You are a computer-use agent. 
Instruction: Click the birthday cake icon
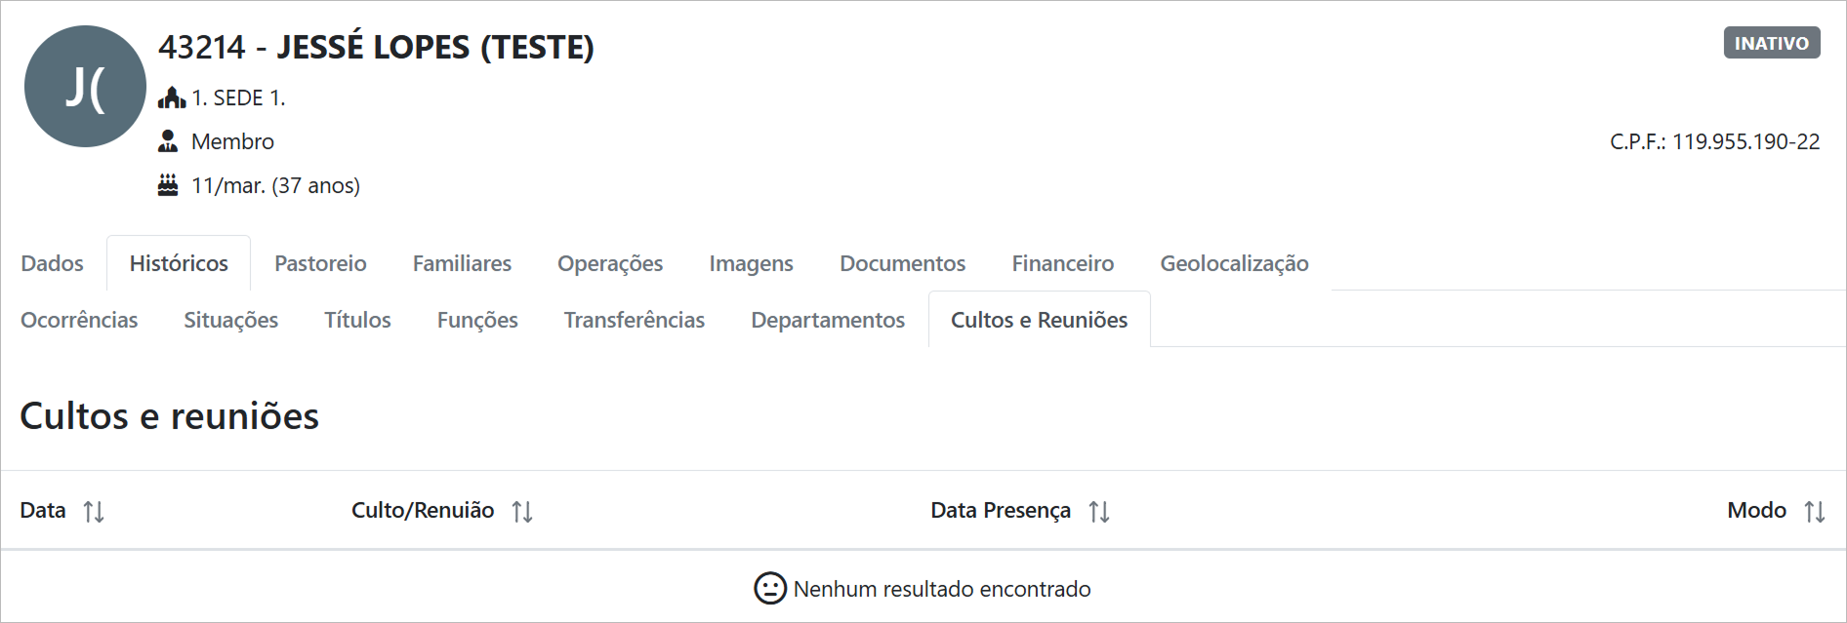point(168,185)
